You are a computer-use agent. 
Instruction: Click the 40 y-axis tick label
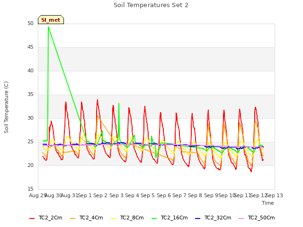[x=30, y=70]
